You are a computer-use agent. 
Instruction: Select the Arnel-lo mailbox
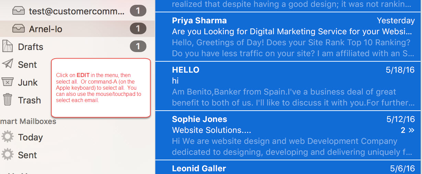click(x=46, y=29)
